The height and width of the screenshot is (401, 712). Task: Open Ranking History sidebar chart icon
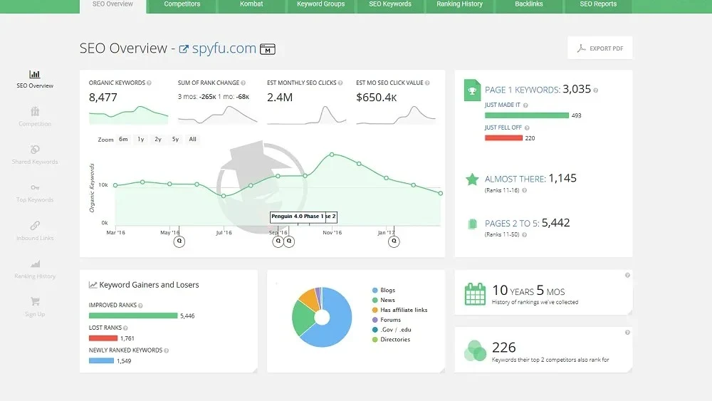(x=35, y=264)
